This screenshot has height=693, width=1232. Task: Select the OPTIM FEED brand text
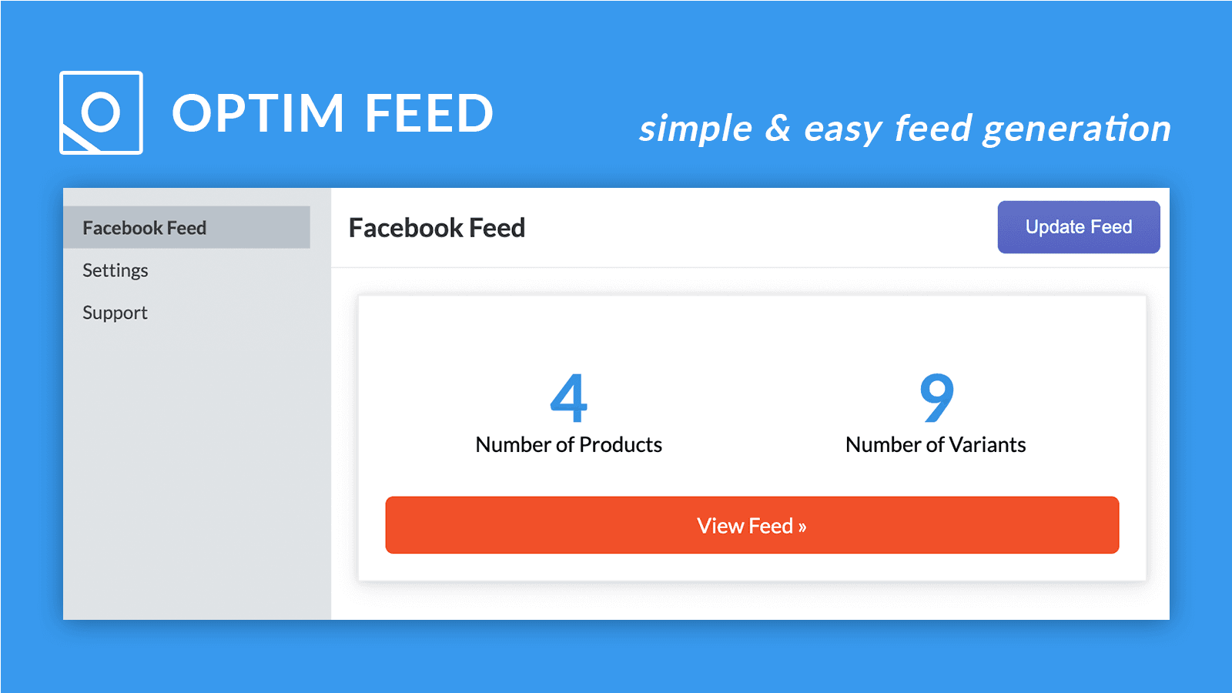tap(333, 112)
